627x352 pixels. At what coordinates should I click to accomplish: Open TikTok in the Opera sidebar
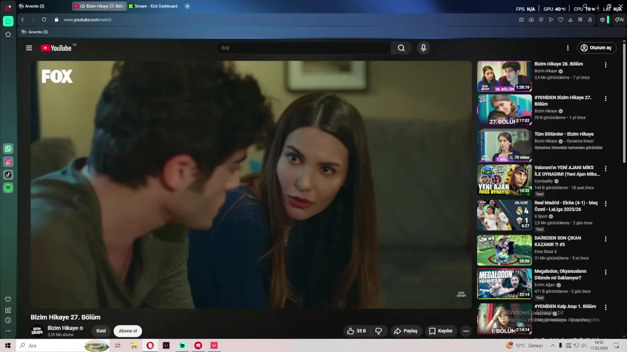pyautogui.click(x=8, y=175)
